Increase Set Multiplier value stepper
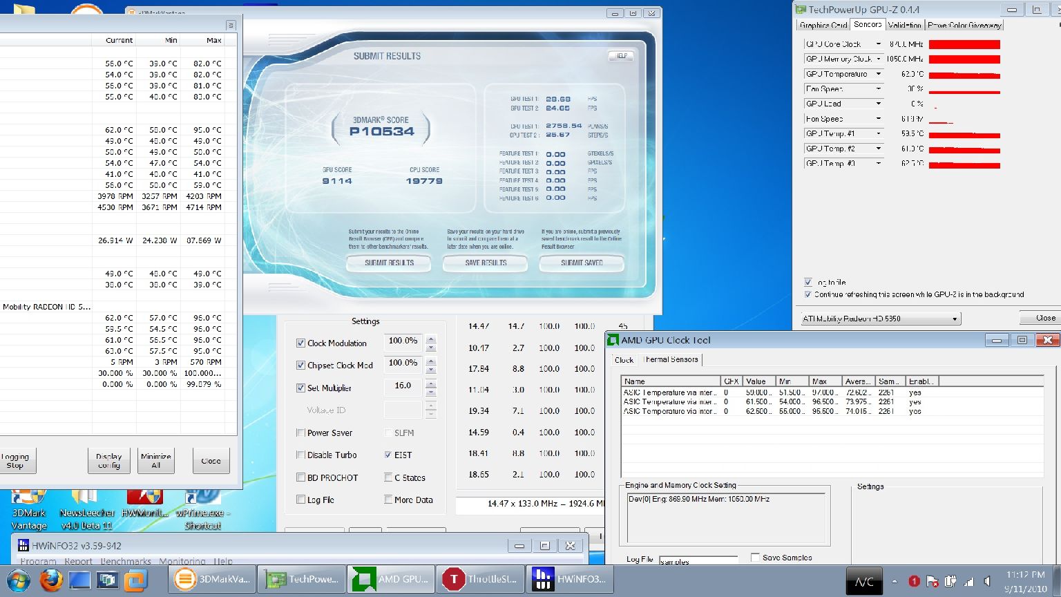Screen dimensions: 1061x597 click(431, 383)
